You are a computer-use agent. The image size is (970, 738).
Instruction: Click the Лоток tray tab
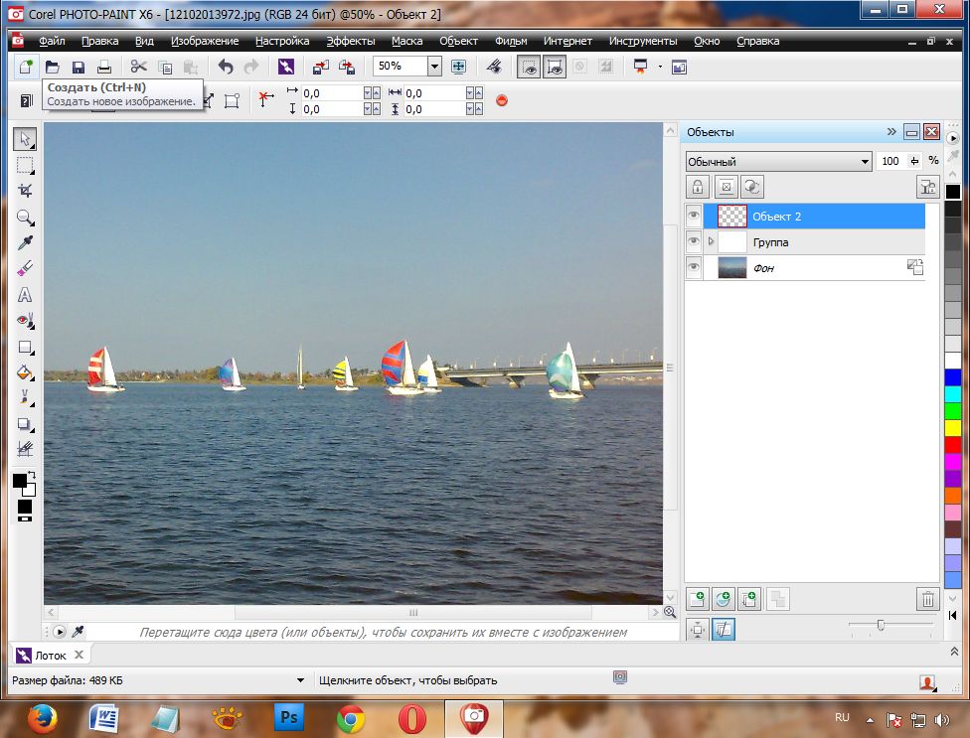[x=51, y=656]
